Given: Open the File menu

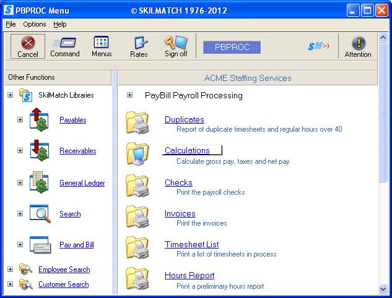Looking at the screenshot, I should pos(11,24).
